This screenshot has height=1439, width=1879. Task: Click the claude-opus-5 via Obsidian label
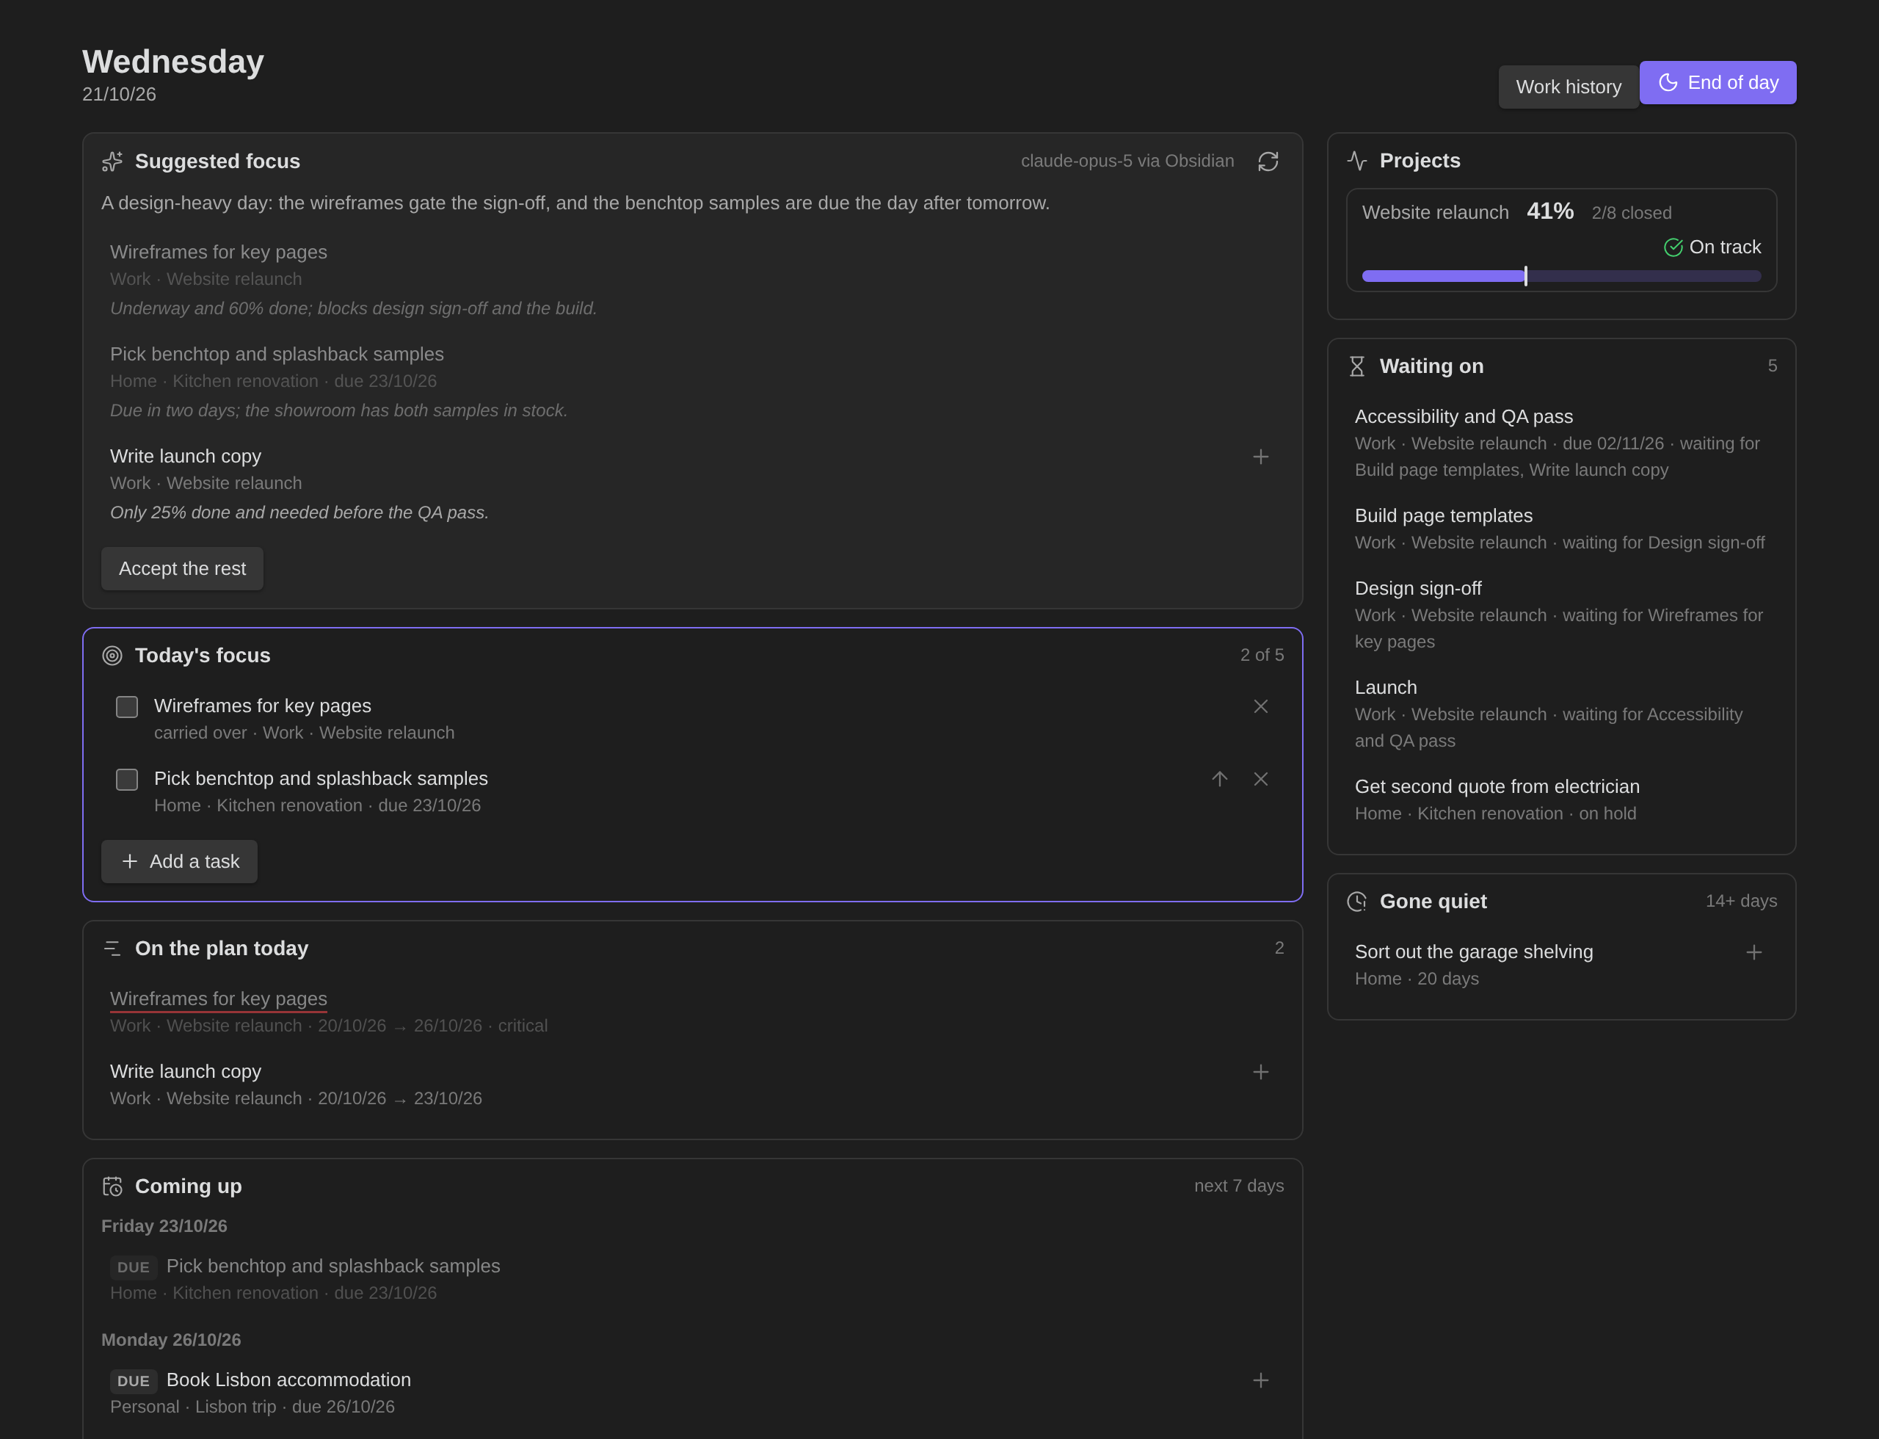[x=1127, y=161]
